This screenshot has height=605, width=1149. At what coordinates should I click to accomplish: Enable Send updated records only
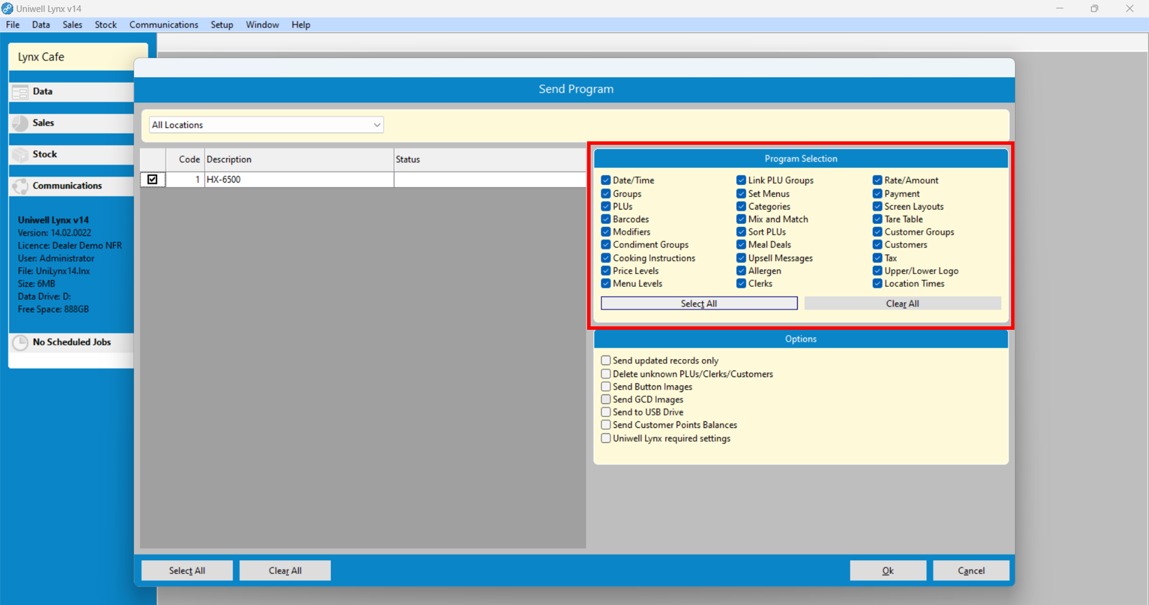(x=606, y=360)
